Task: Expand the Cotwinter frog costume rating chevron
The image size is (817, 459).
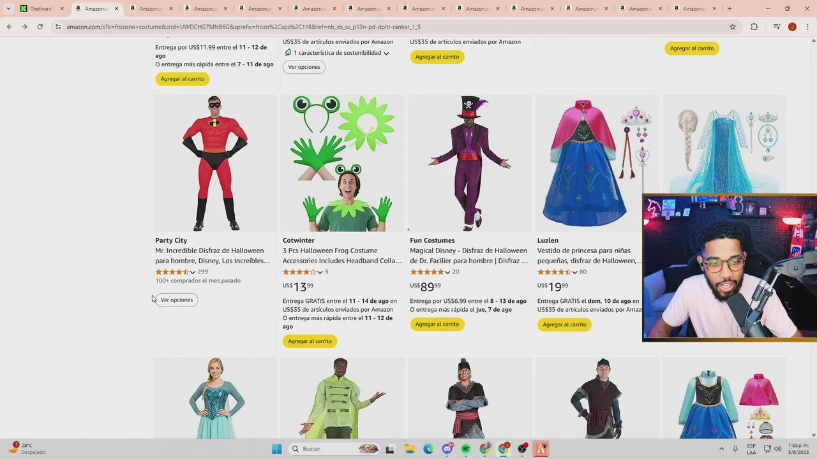Action: 320,272
